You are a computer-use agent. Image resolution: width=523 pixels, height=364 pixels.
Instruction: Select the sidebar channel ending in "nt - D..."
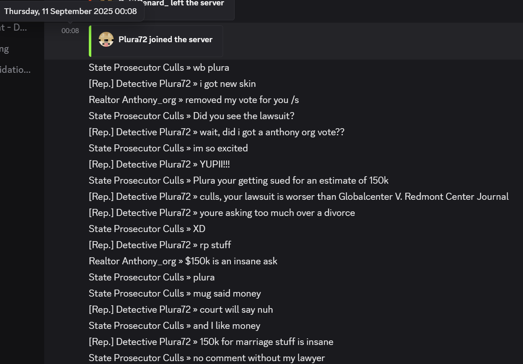(x=14, y=28)
